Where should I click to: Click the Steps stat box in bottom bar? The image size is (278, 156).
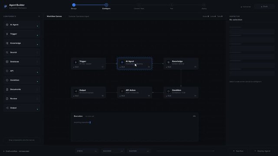click(x=87, y=151)
